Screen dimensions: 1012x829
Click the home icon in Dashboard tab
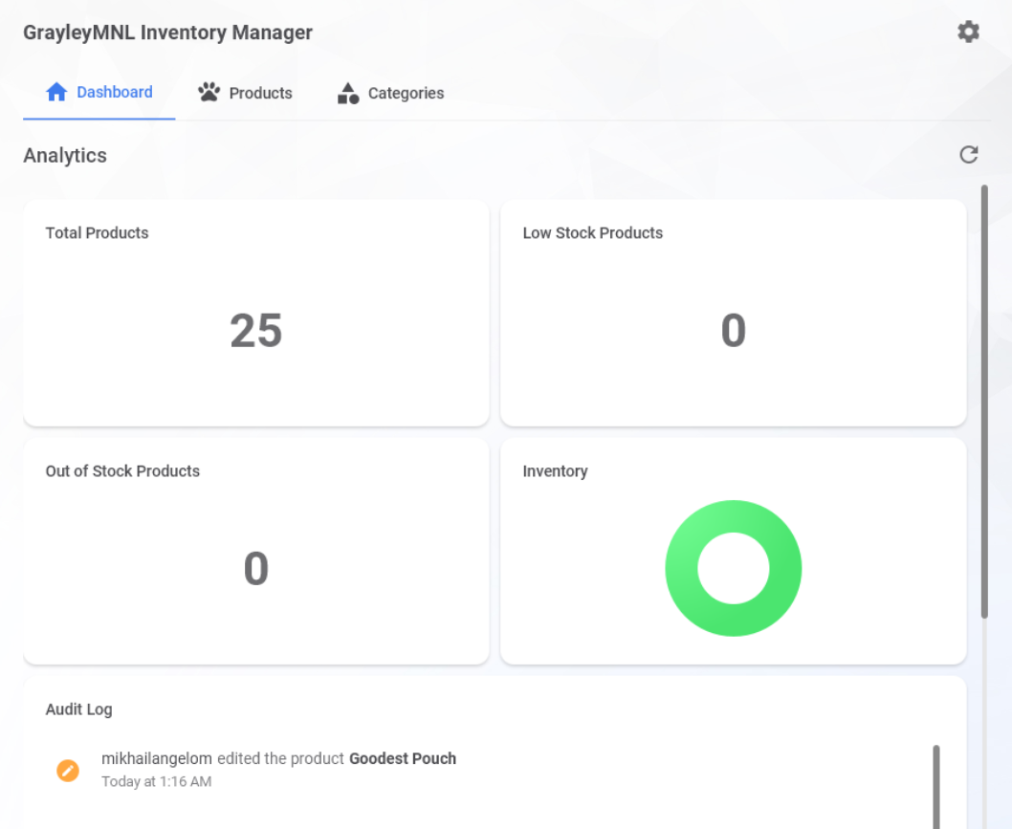point(56,92)
